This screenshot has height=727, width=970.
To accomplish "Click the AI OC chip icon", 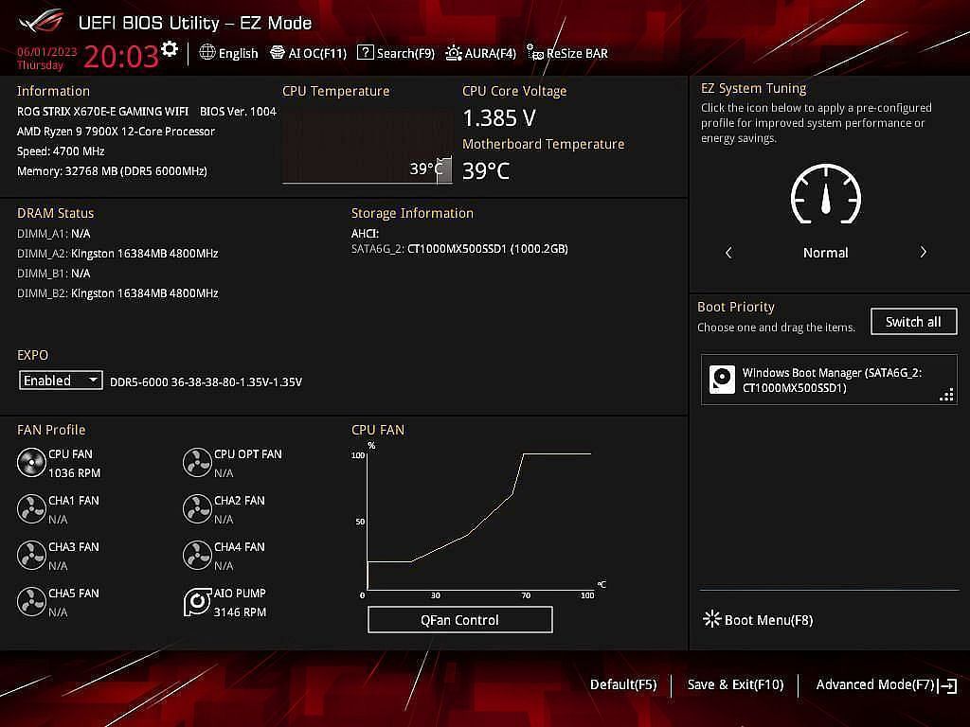I will [x=278, y=53].
